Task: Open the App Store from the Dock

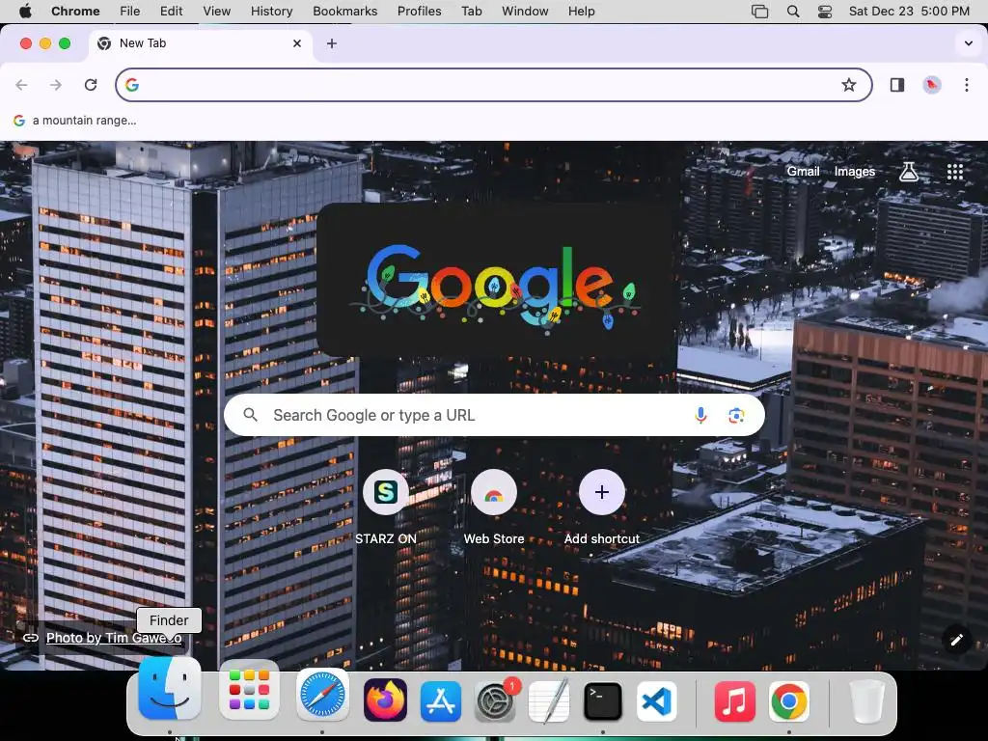Action: (x=440, y=700)
